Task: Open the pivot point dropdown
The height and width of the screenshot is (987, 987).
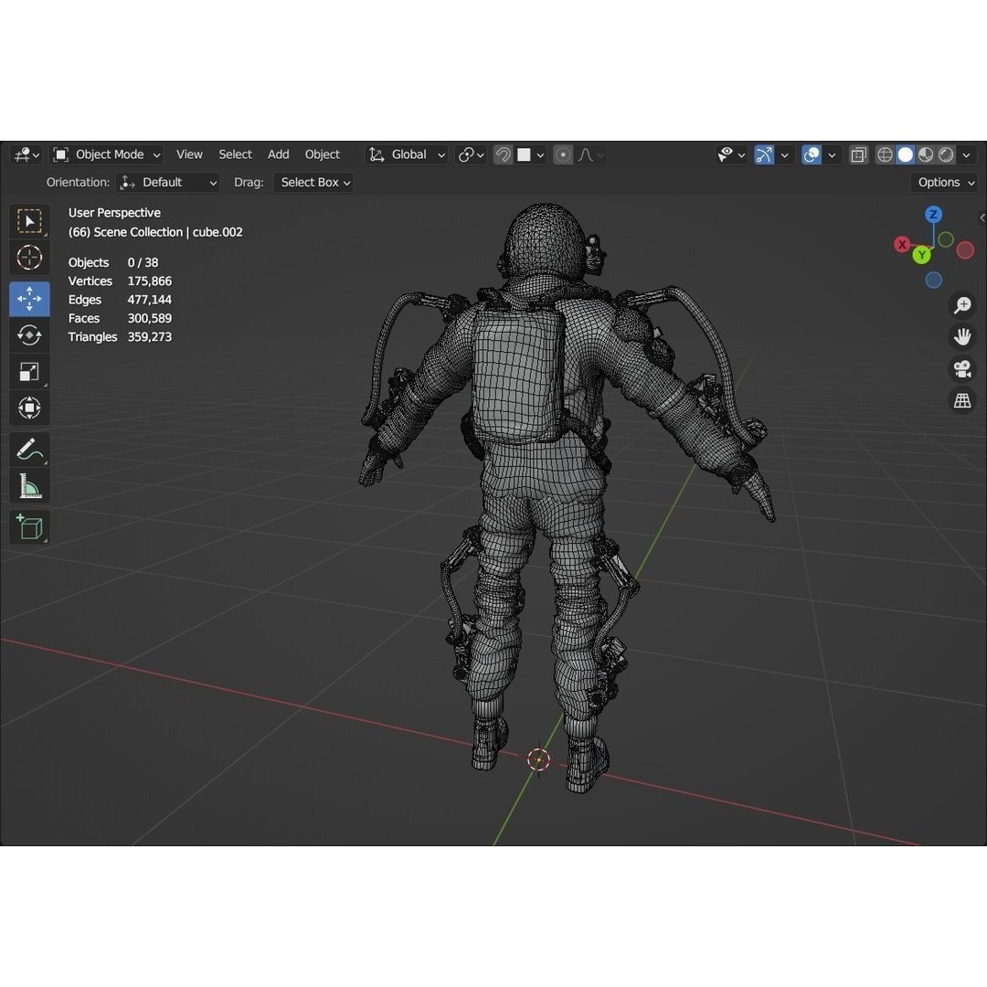Action: pyautogui.click(x=471, y=154)
